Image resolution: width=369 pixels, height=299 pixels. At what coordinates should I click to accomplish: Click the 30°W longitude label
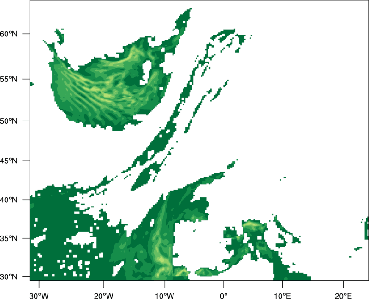(39, 296)
